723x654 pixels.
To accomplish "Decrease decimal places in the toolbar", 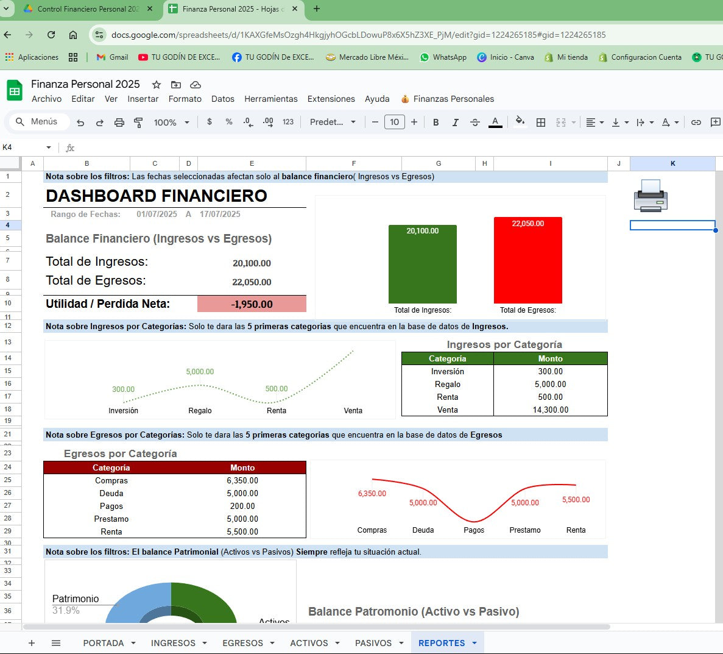I will pos(248,123).
